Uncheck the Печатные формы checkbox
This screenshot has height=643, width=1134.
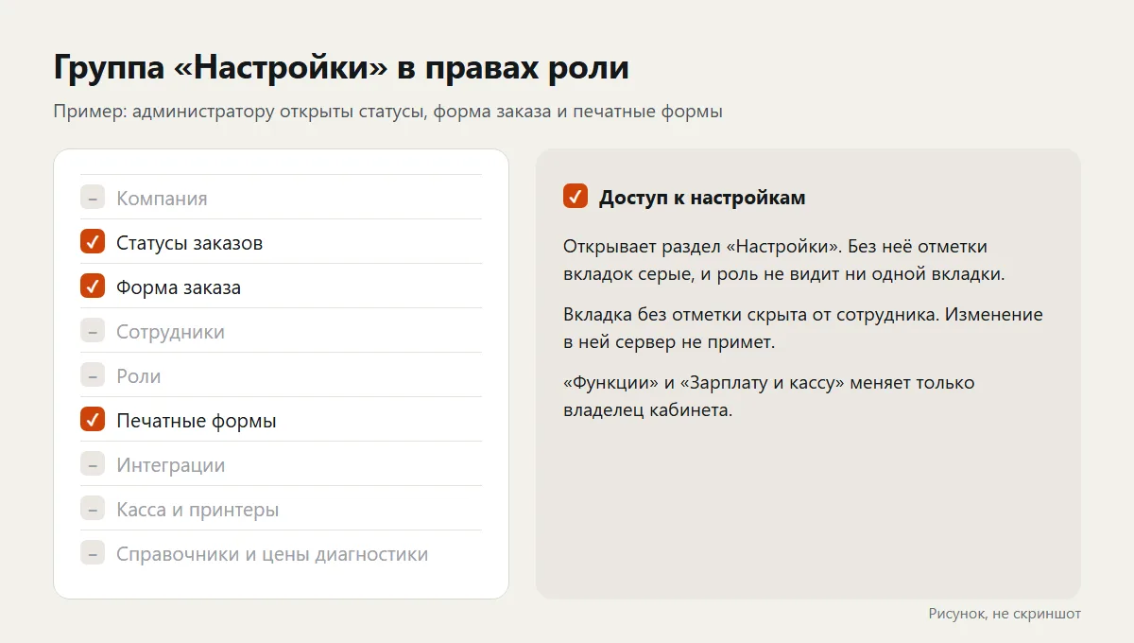pyautogui.click(x=92, y=420)
